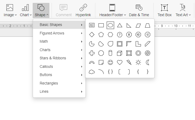
Task: Open the Image dropdown
Action: tap(10, 10)
